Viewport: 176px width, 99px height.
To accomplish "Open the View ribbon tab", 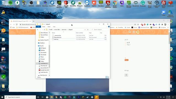I will 54,27.
